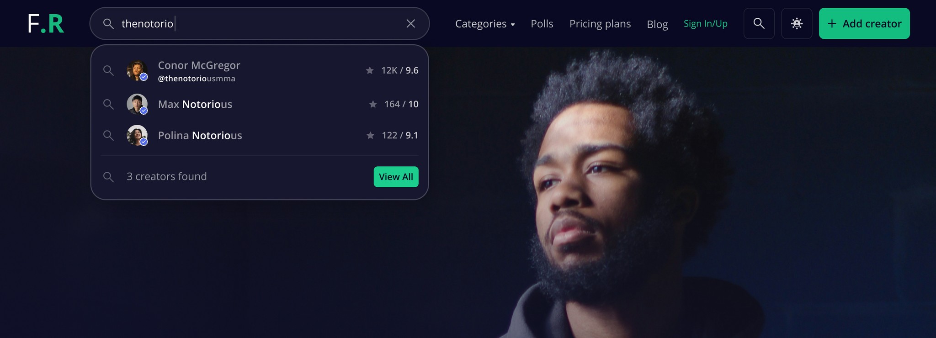Clear the search field with X
This screenshot has height=338, width=936.
pos(411,23)
